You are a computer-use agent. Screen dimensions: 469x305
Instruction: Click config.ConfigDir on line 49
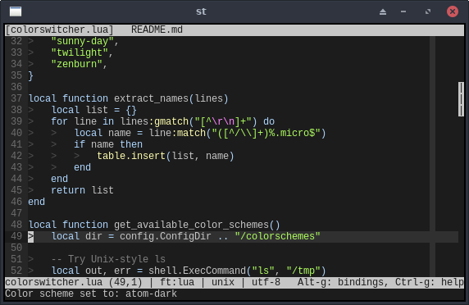(166, 236)
